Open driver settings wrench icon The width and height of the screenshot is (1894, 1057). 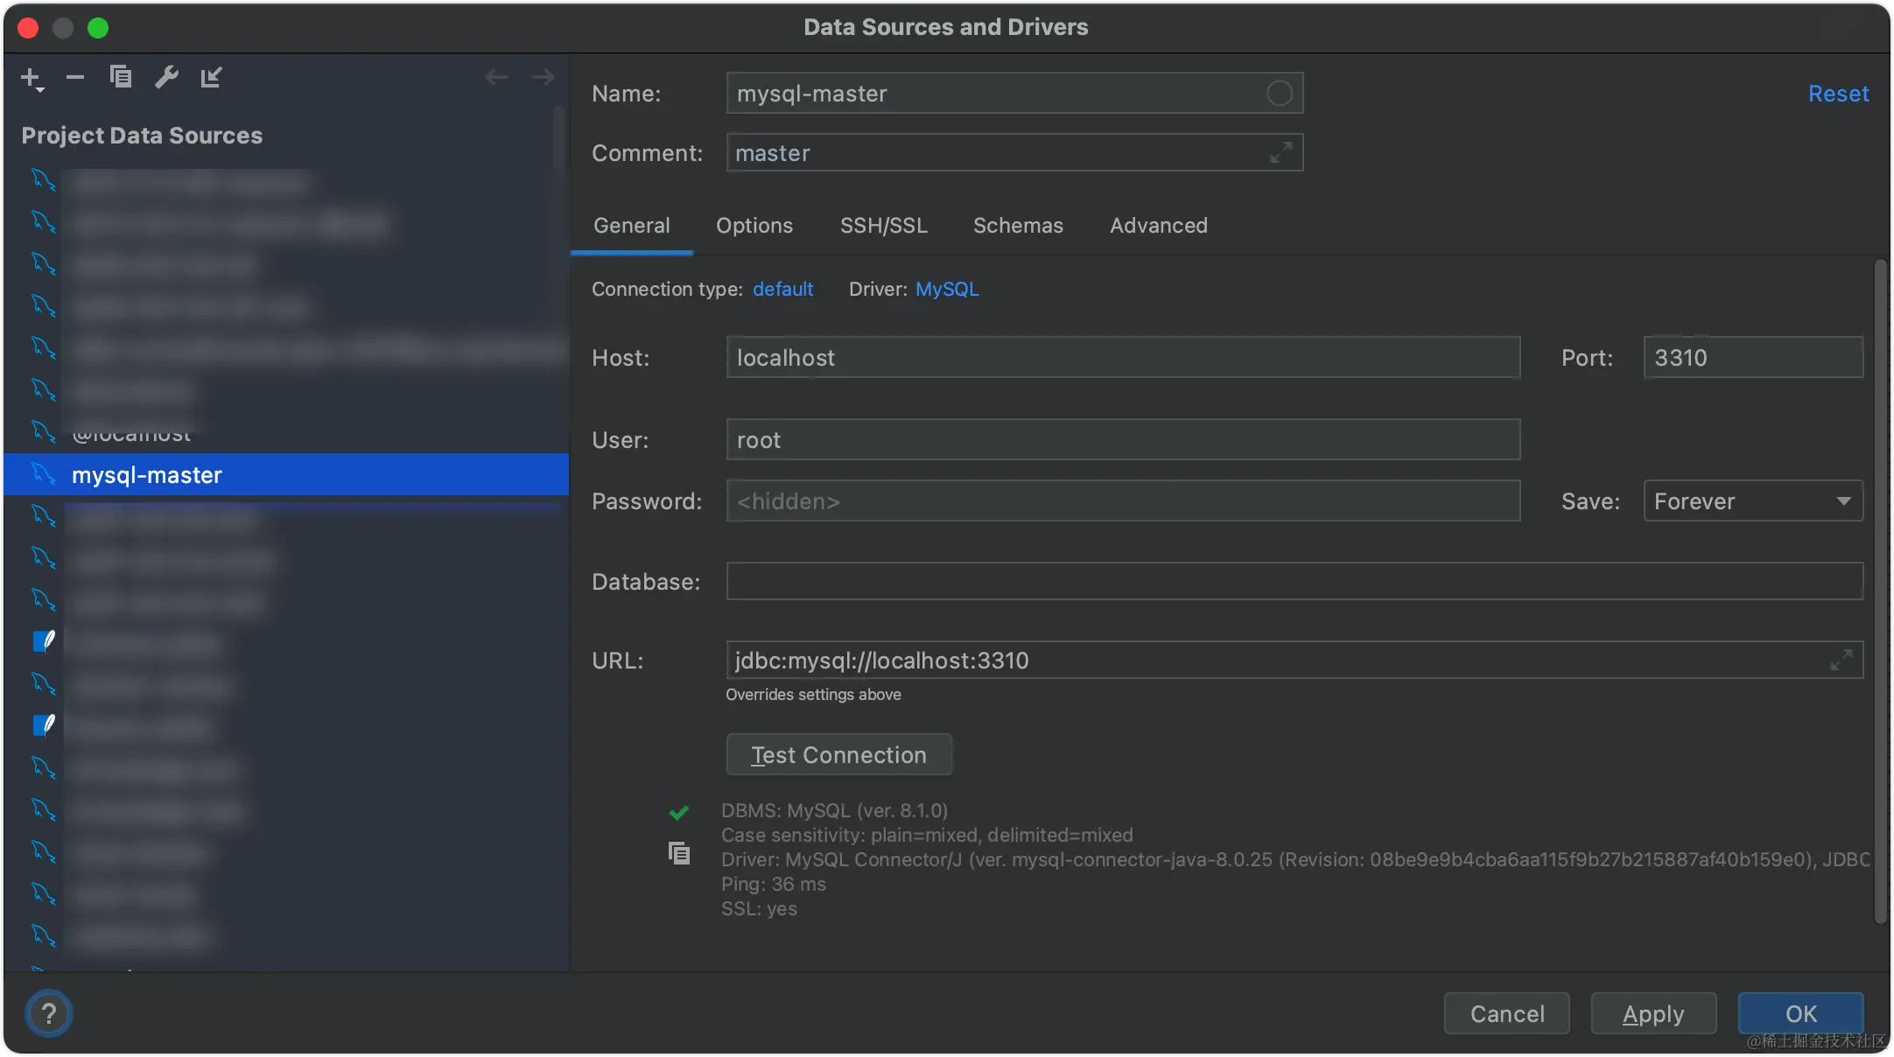coord(166,78)
